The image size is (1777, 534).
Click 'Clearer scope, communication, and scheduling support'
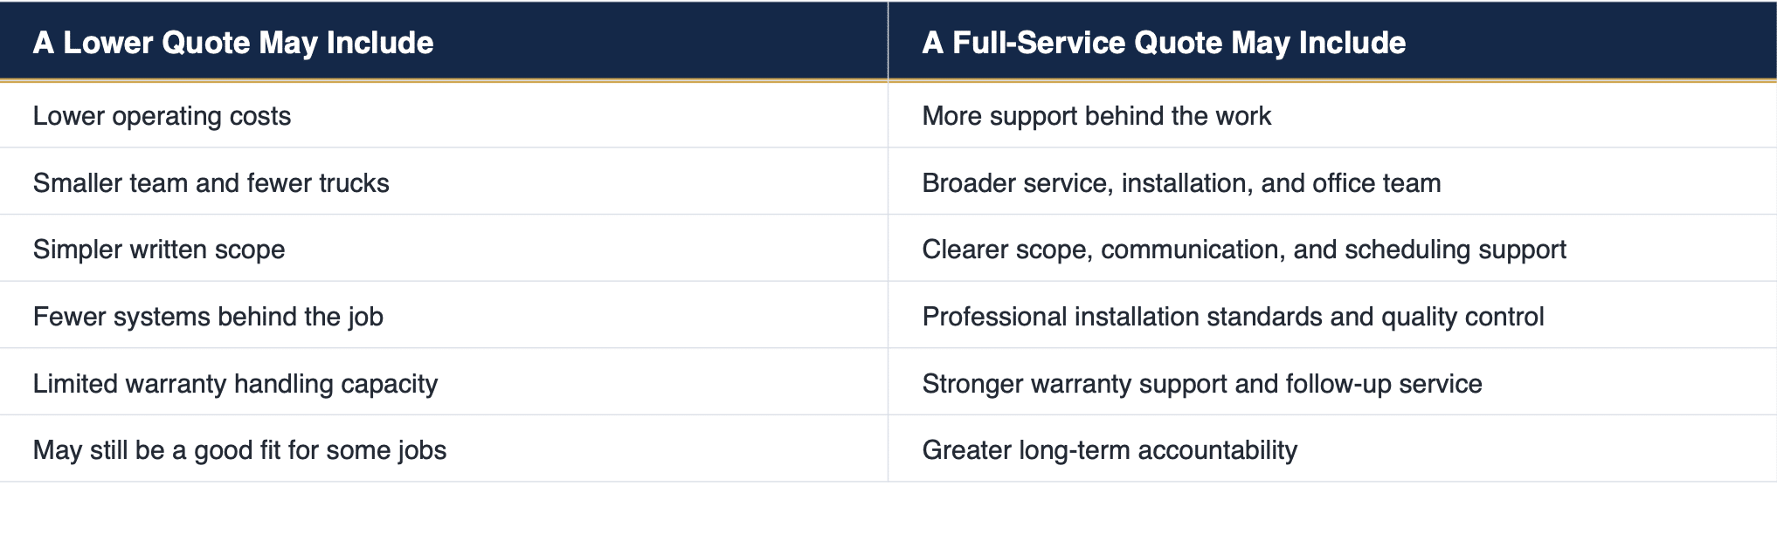(x=1244, y=250)
